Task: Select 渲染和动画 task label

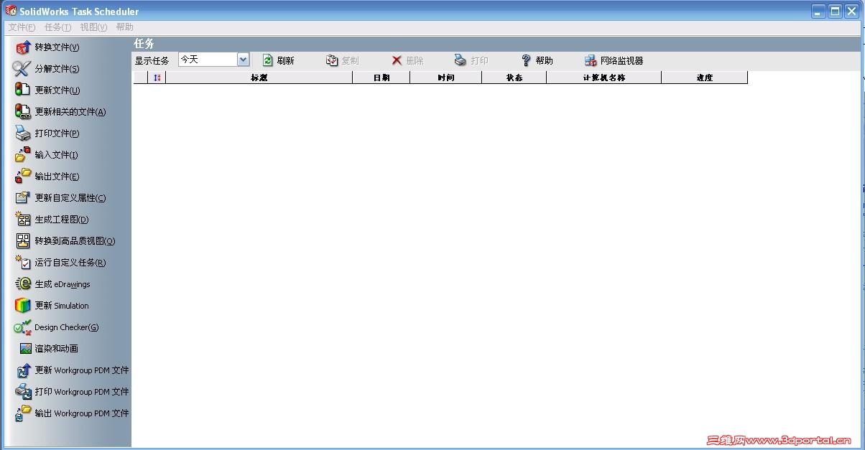Action: point(57,349)
